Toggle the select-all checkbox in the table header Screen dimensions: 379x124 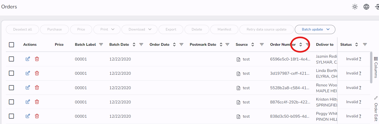tap(11, 45)
